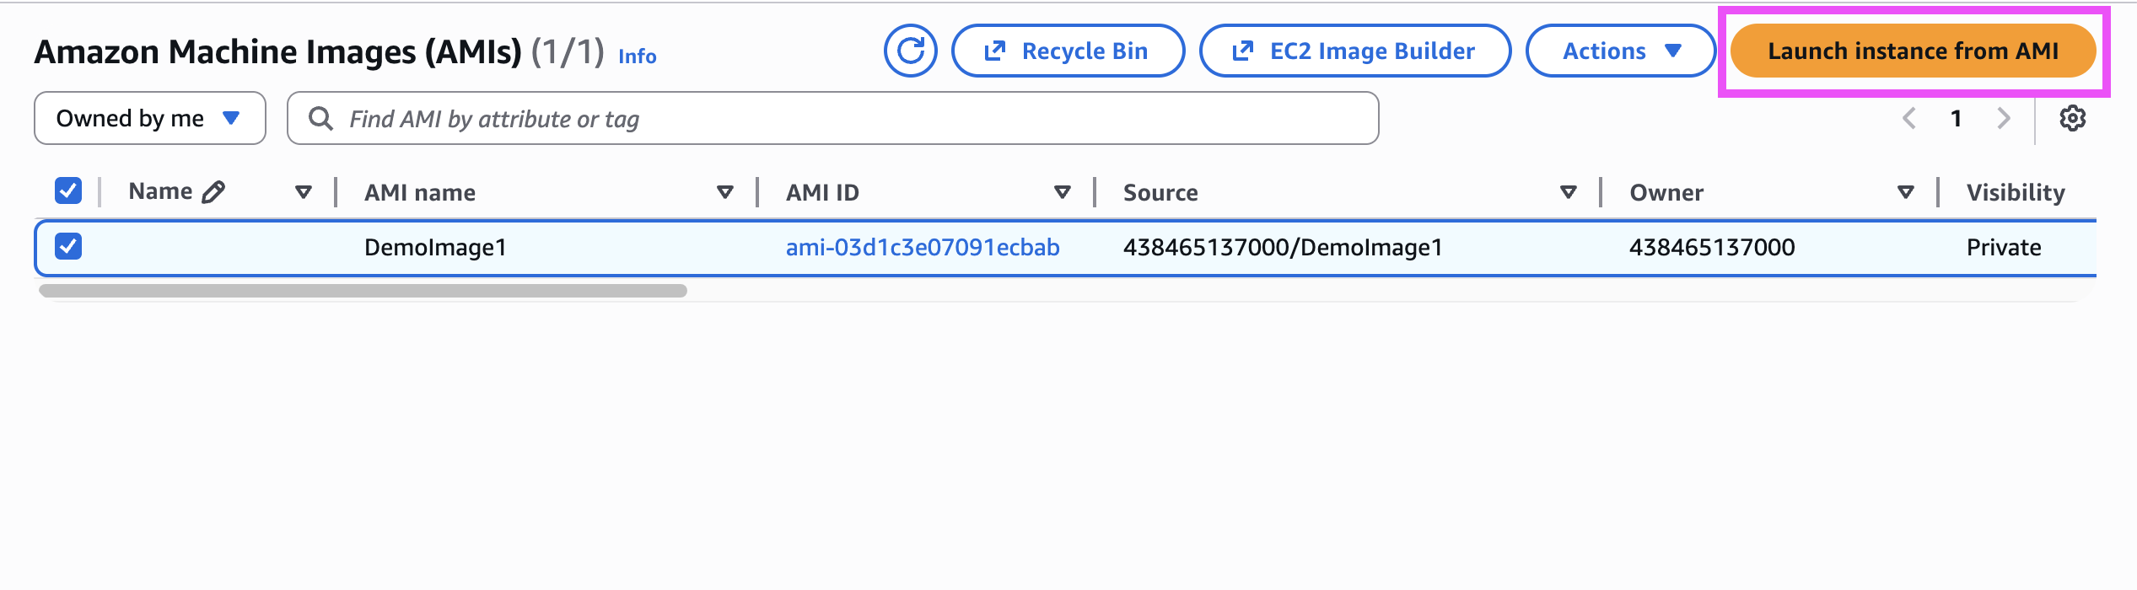The width and height of the screenshot is (2137, 590).
Task: Sort by the Owner column arrow
Action: (1905, 192)
